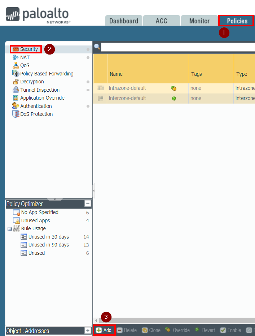
Task: Open the Monitor tab
Action: pyautogui.click(x=199, y=21)
